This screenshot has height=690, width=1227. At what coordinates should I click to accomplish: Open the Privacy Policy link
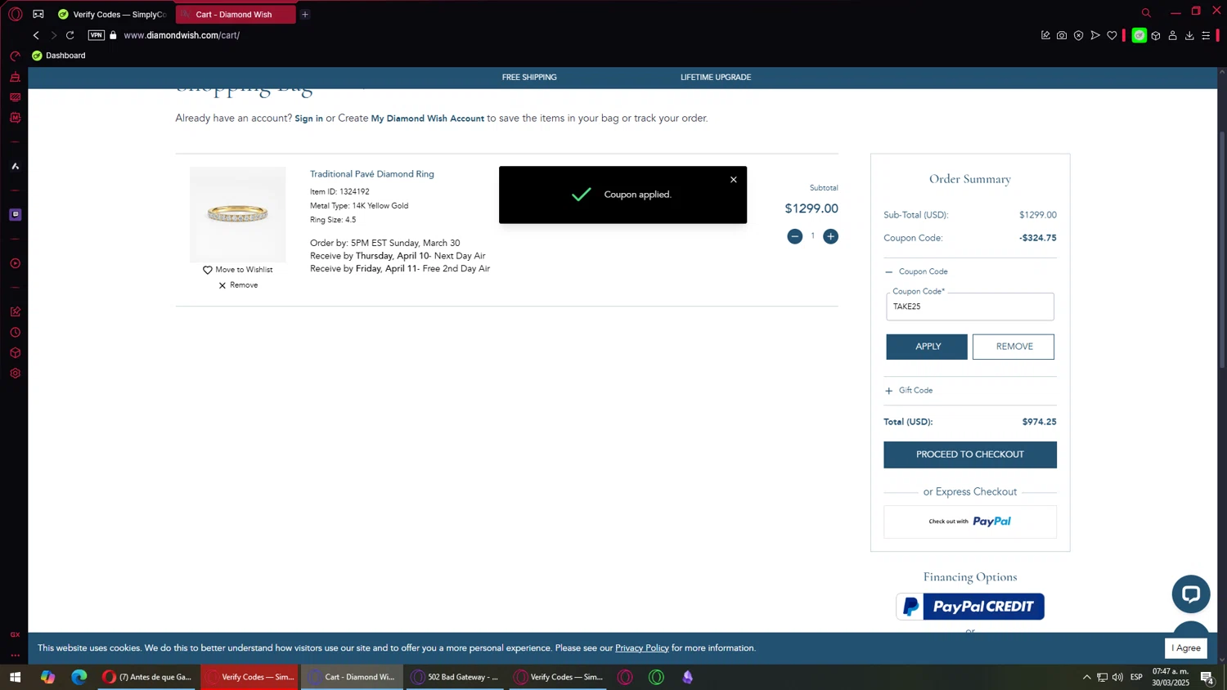[642, 648]
